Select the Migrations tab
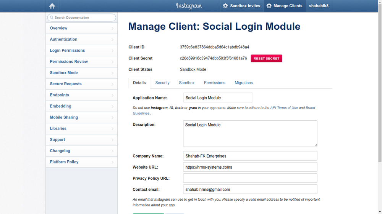This screenshot has width=382, height=214. click(x=244, y=83)
